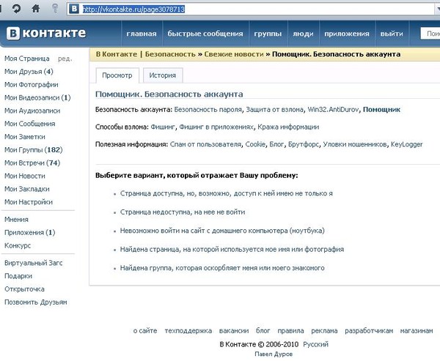Open Открыточка in sidebar
This screenshot has width=440, height=361.
(x=24, y=289)
